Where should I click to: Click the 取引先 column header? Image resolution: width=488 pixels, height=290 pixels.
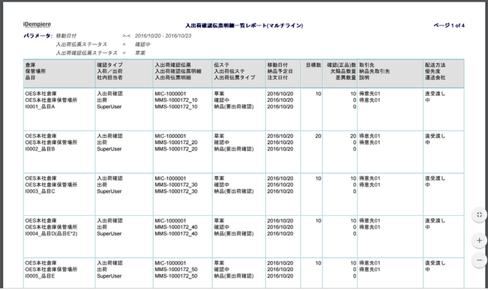pyautogui.click(x=366, y=65)
